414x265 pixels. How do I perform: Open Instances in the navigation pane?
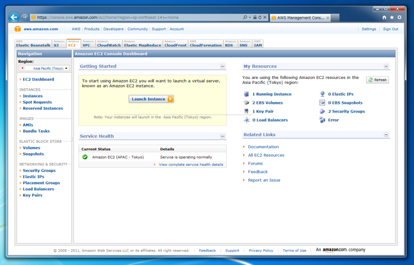(x=32, y=96)
